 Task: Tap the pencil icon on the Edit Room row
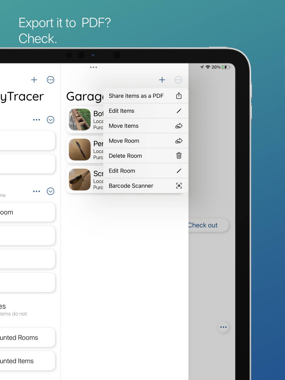(x=179, y=171)
